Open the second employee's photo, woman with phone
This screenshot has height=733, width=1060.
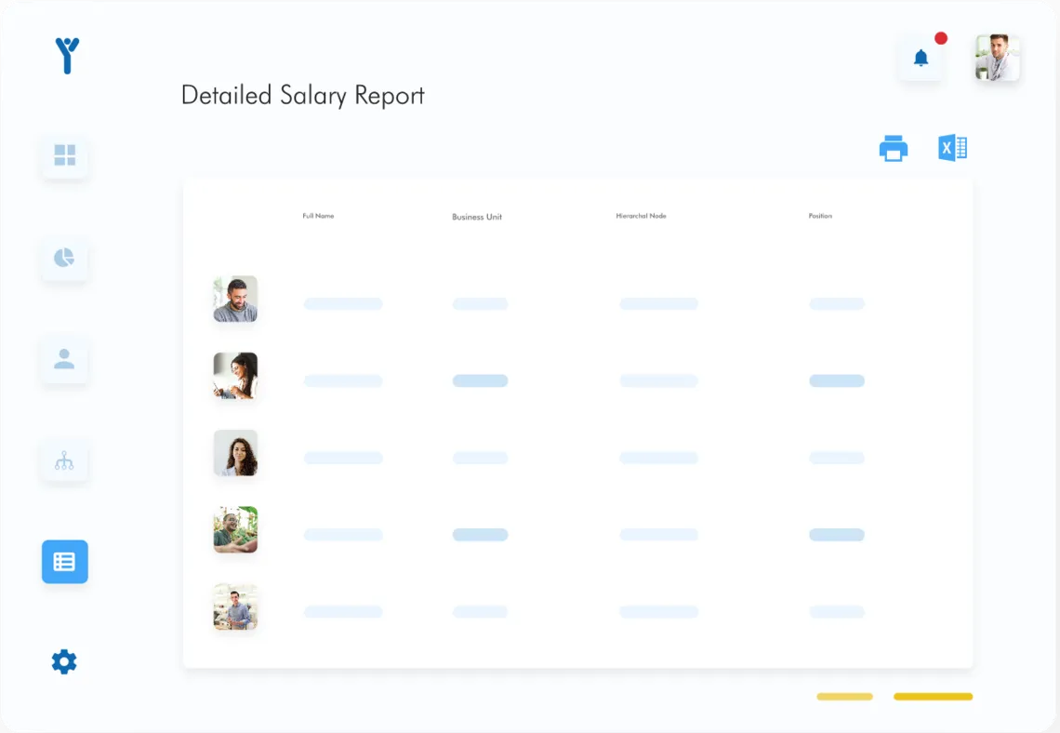[235, 376]
